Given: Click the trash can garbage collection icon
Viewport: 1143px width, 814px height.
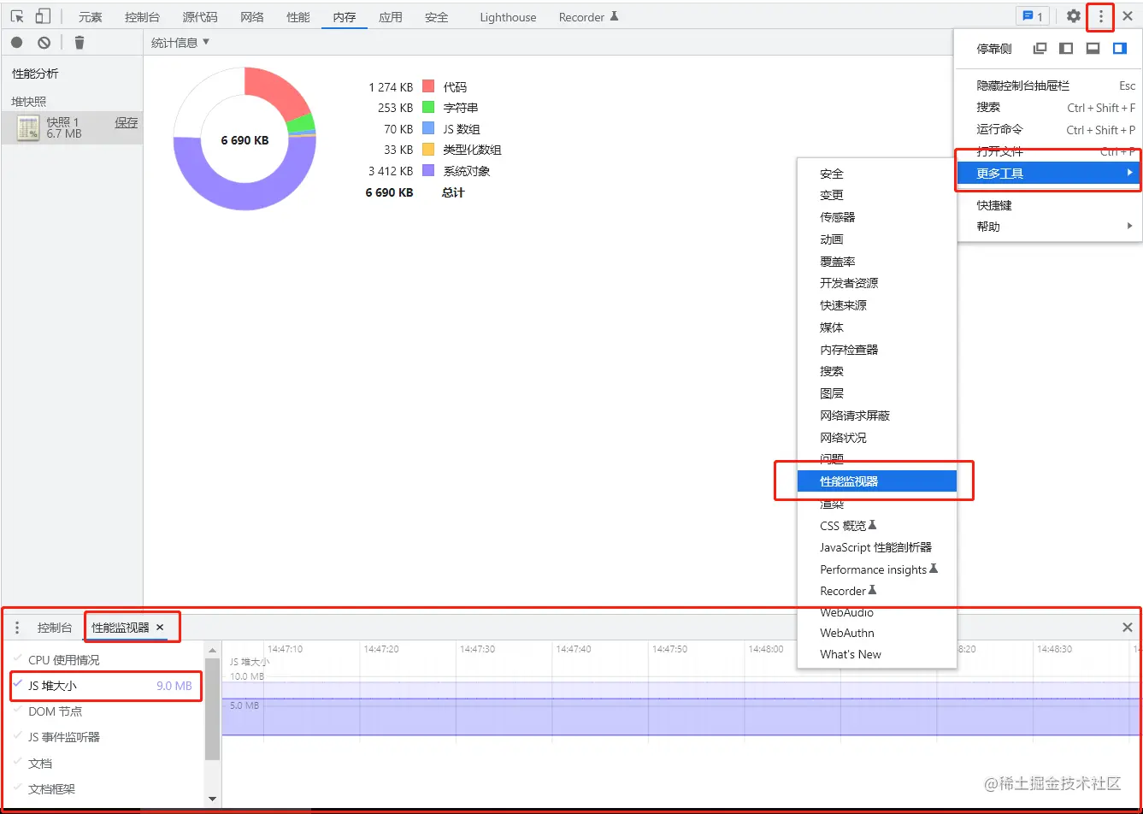Looking at the screenshot, I should coord(80,43).
